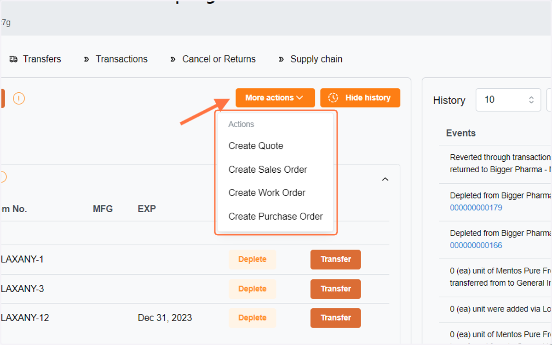552x345 pixels.
Task: Click the Events column header
Action: pos(461,133)
